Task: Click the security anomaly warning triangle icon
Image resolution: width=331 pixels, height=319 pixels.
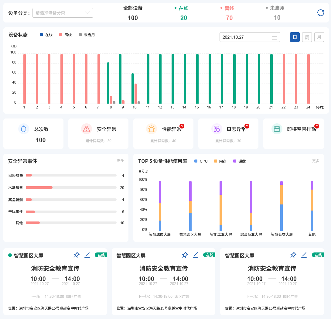Action: [x=87, y=129]
